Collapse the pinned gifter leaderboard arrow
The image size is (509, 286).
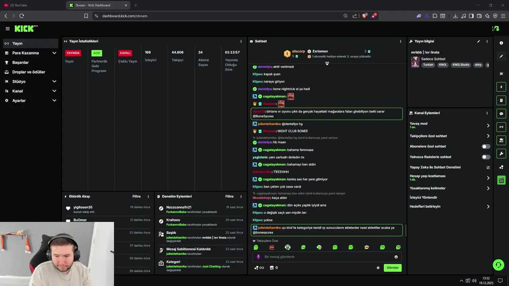327,64
